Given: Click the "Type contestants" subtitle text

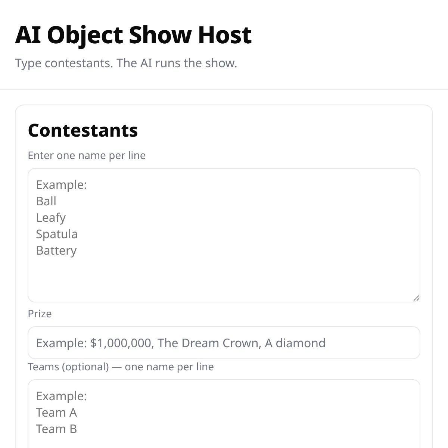Looking at the screenshot, I should 126,63.
